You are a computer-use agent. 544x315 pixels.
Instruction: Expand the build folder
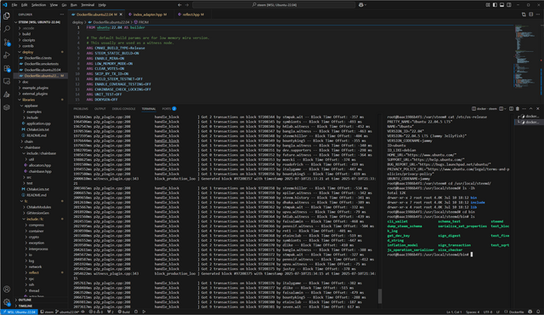point(41,34)
